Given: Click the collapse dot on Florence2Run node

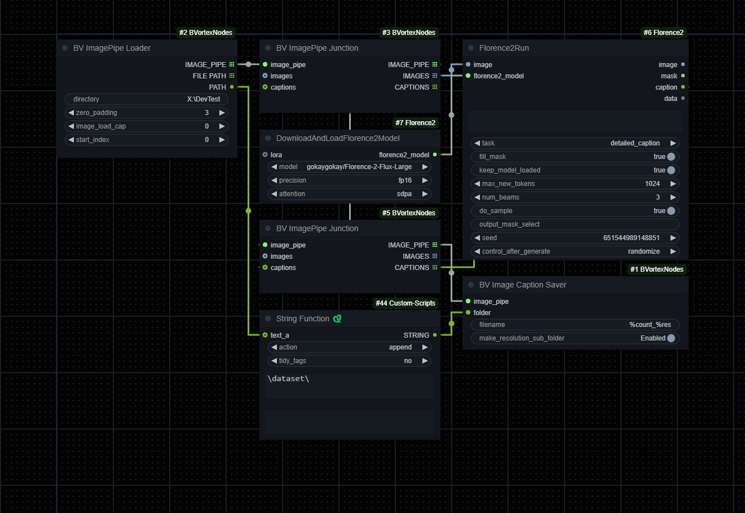Looking at the screenshot, I should tap(471, 48).
